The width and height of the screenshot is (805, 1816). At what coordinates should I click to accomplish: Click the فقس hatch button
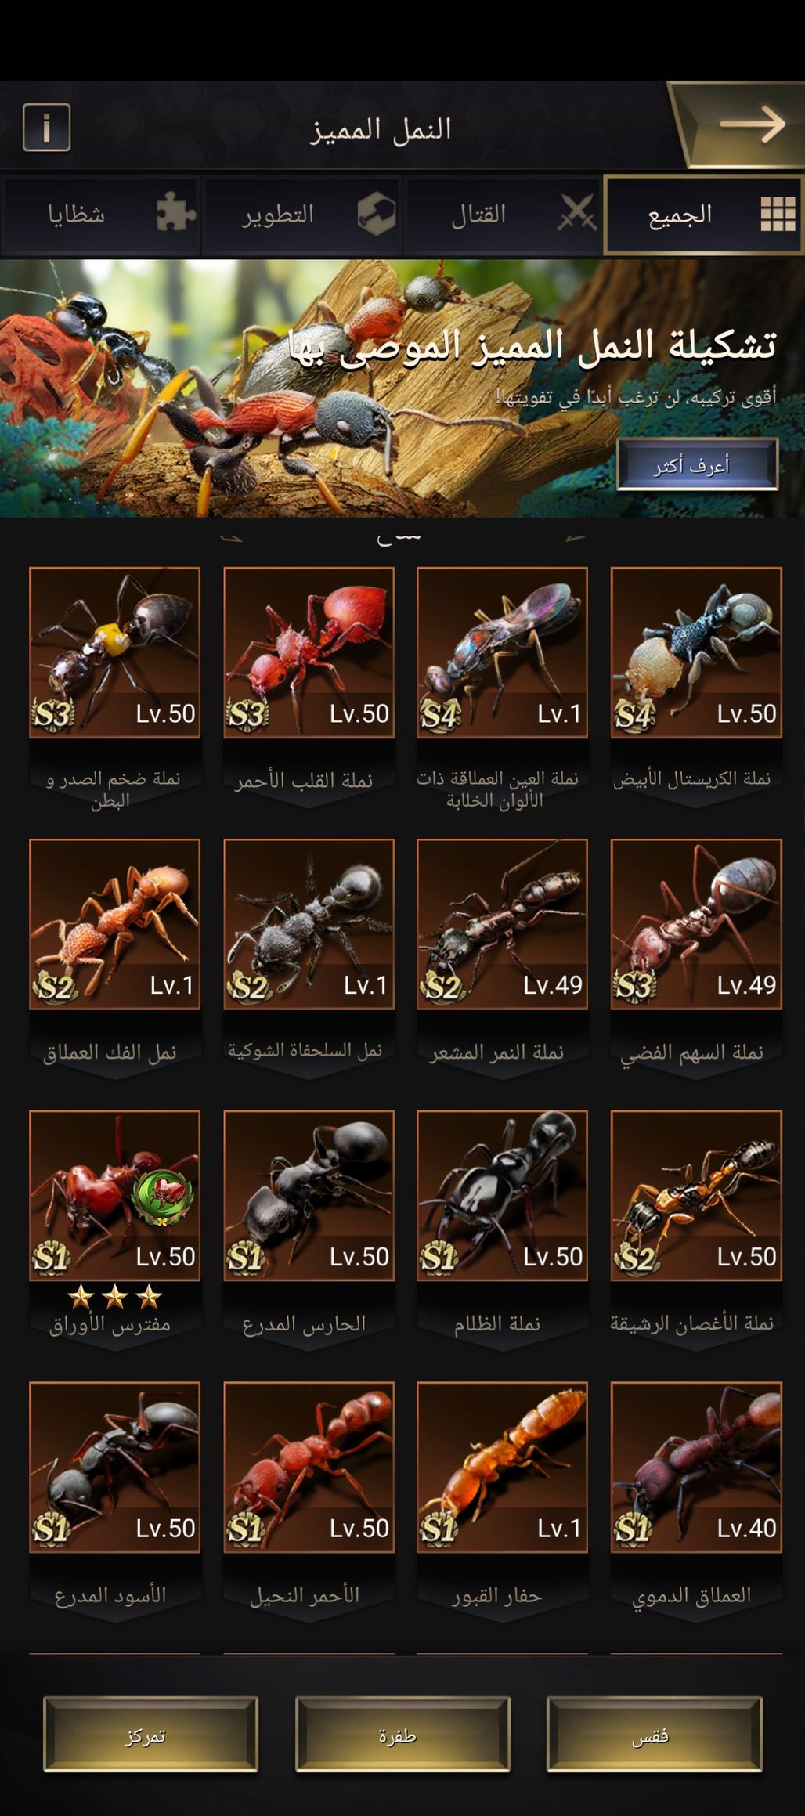click(654, 1734)
